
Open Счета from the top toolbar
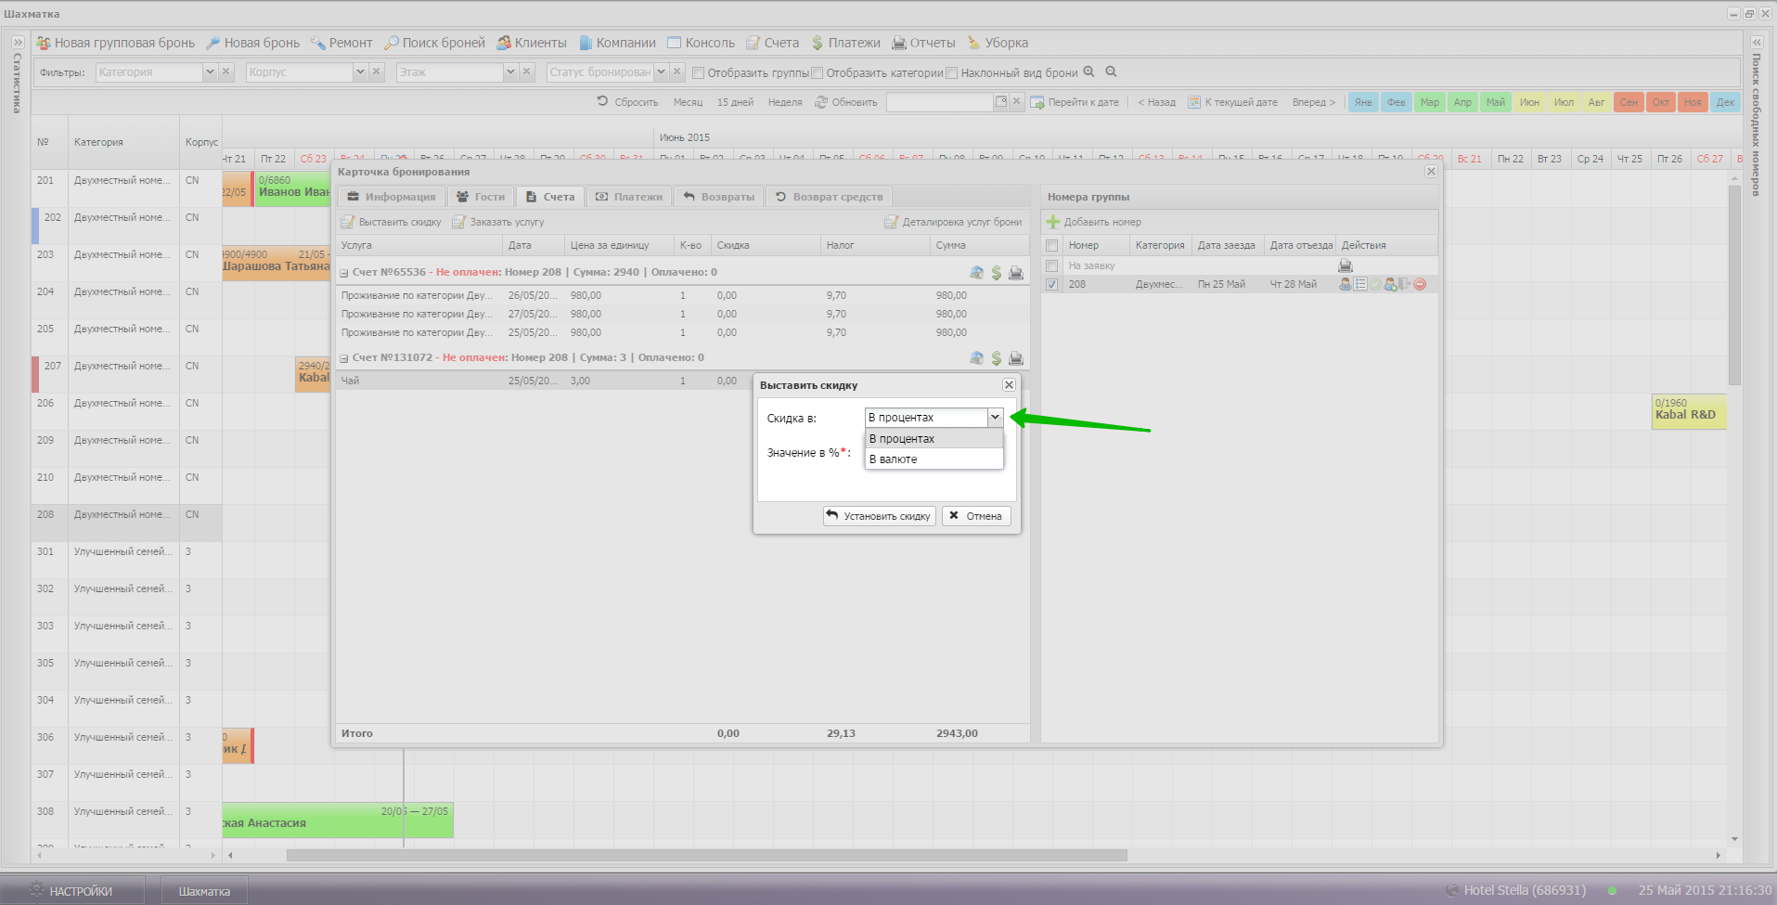(773, 43)
